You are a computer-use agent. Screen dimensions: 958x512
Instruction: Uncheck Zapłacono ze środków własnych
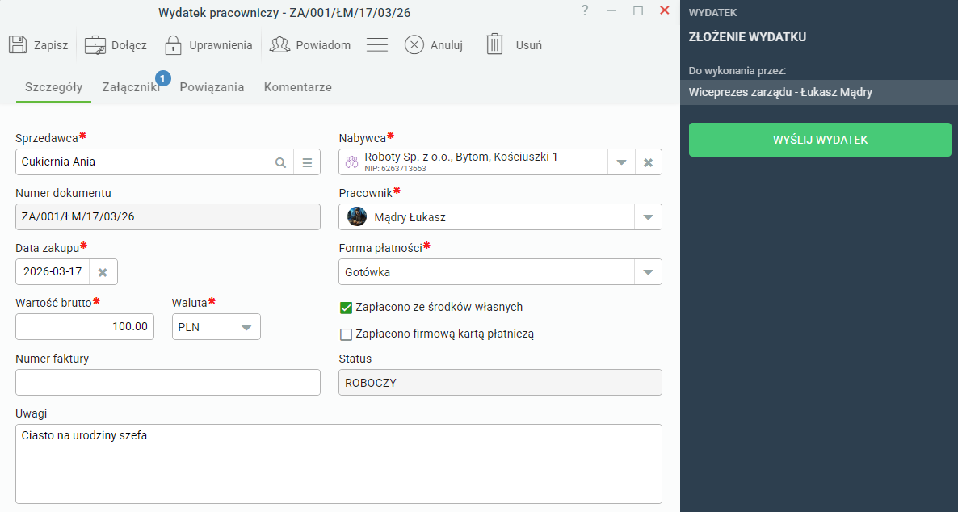tap(346, 308)
